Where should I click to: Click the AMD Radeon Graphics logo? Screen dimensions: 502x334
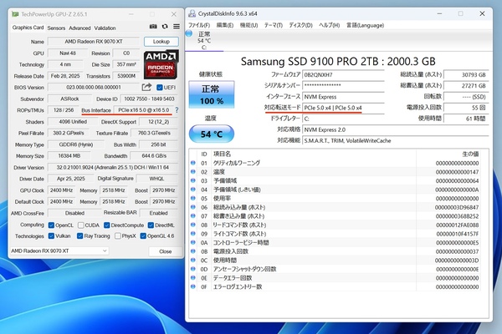161,63
